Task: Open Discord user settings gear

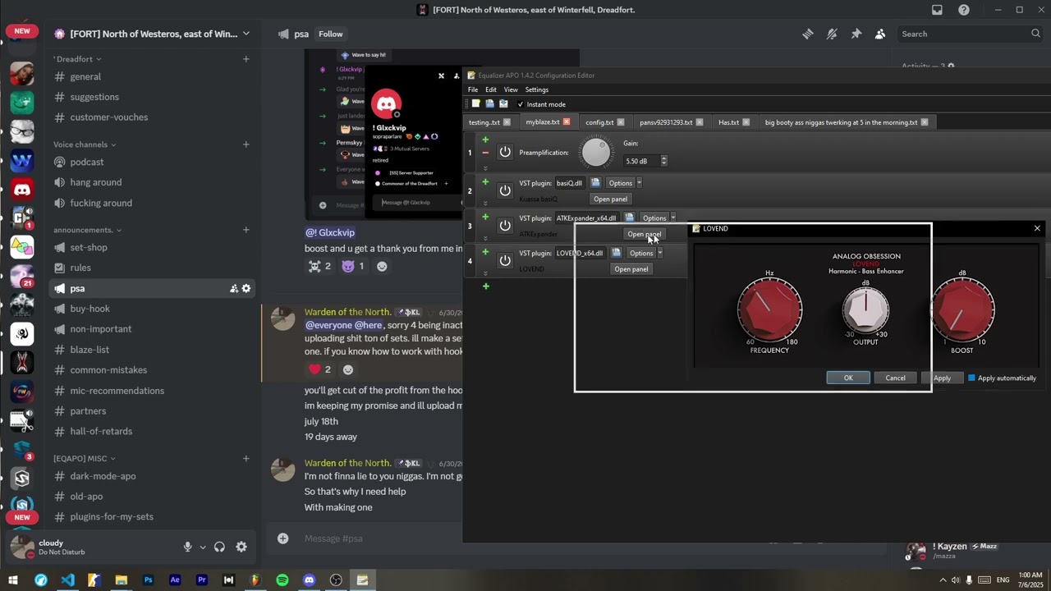Action: [241, 547]
